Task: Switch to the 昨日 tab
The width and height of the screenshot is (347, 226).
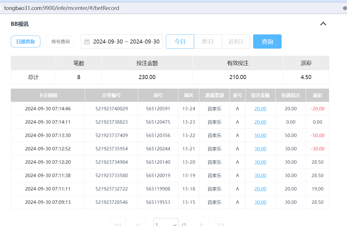Action: pyautogui.click(x=208, y=41)
